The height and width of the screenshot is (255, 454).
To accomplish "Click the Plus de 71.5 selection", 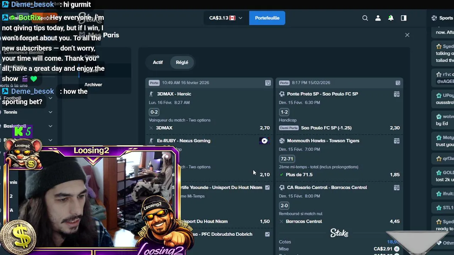I will pos(299,175).
